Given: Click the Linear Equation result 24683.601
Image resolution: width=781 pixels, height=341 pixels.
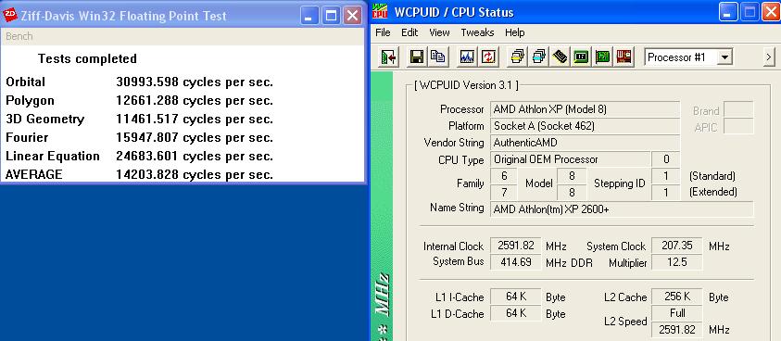Looking at the screenshot, I should tap(147, 156).
